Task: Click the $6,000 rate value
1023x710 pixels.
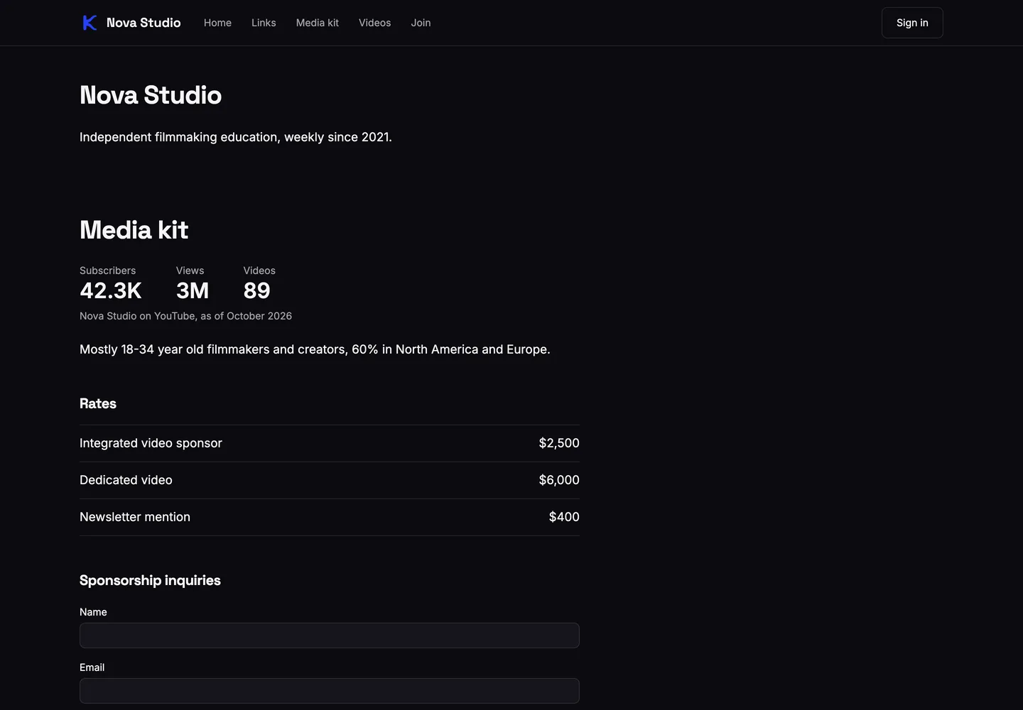Action: pos(559,480)
